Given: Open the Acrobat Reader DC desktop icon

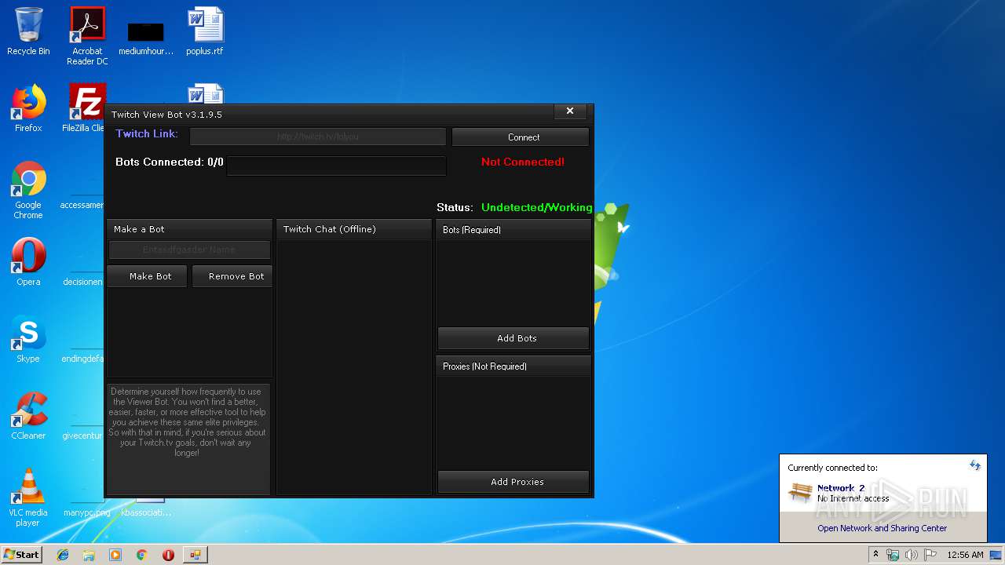Looking at the screenshot, I should (x=87, y=36).
